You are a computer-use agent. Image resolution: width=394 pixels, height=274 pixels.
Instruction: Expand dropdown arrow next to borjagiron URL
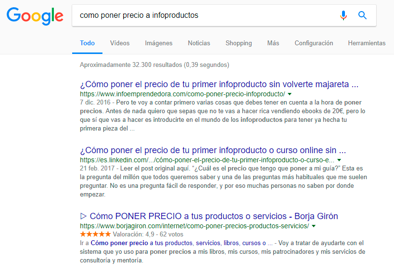[x=314, y=226]
